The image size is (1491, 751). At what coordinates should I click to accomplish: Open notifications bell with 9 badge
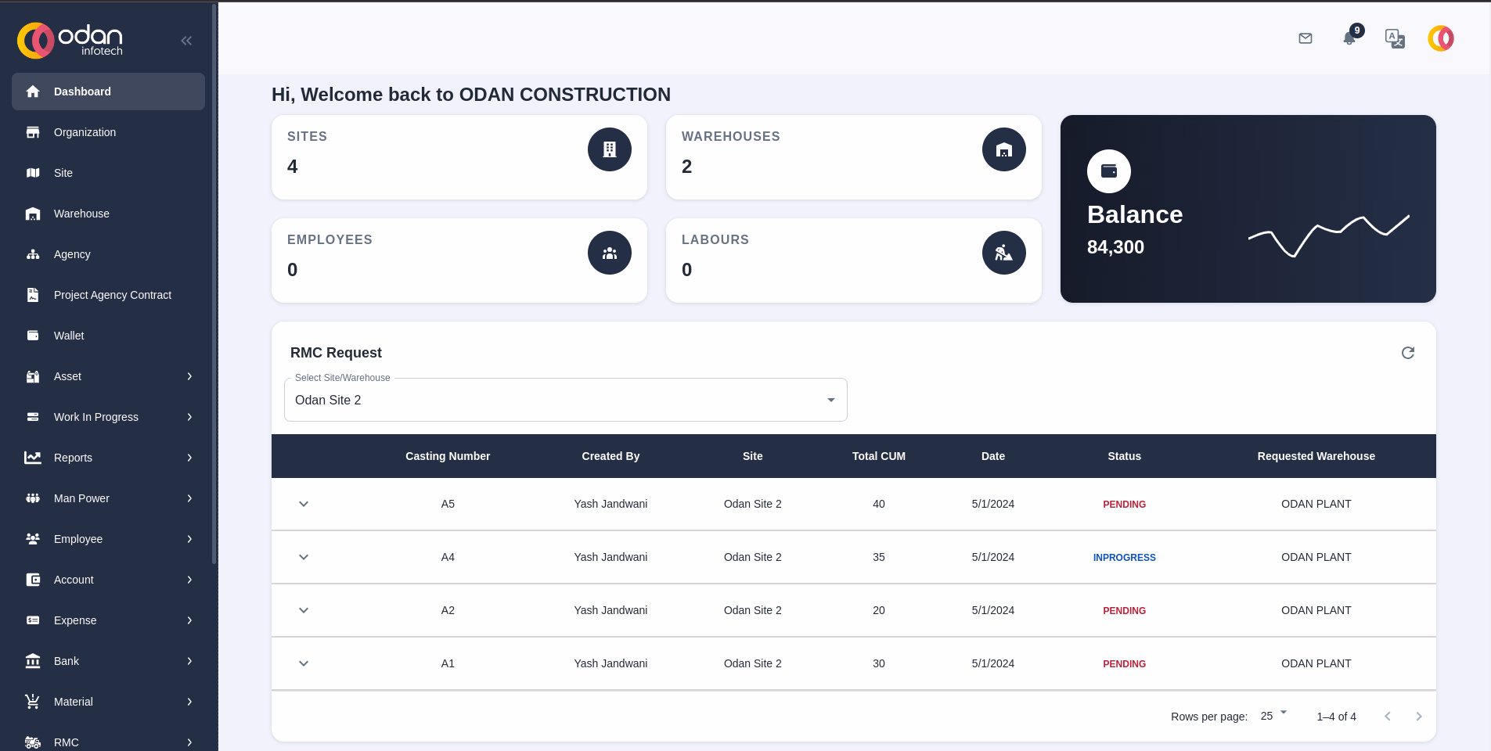1349,38
